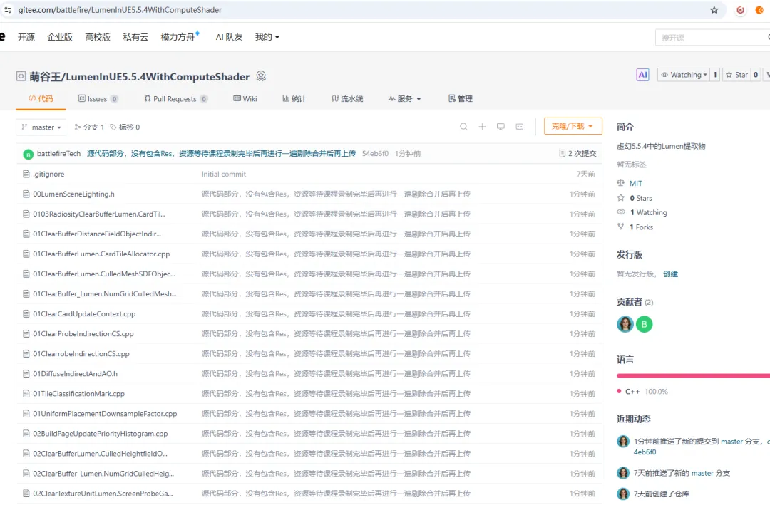Click the C++ language color bar
The height and width of the screenshot is (505, 770).
click(693, 376)
